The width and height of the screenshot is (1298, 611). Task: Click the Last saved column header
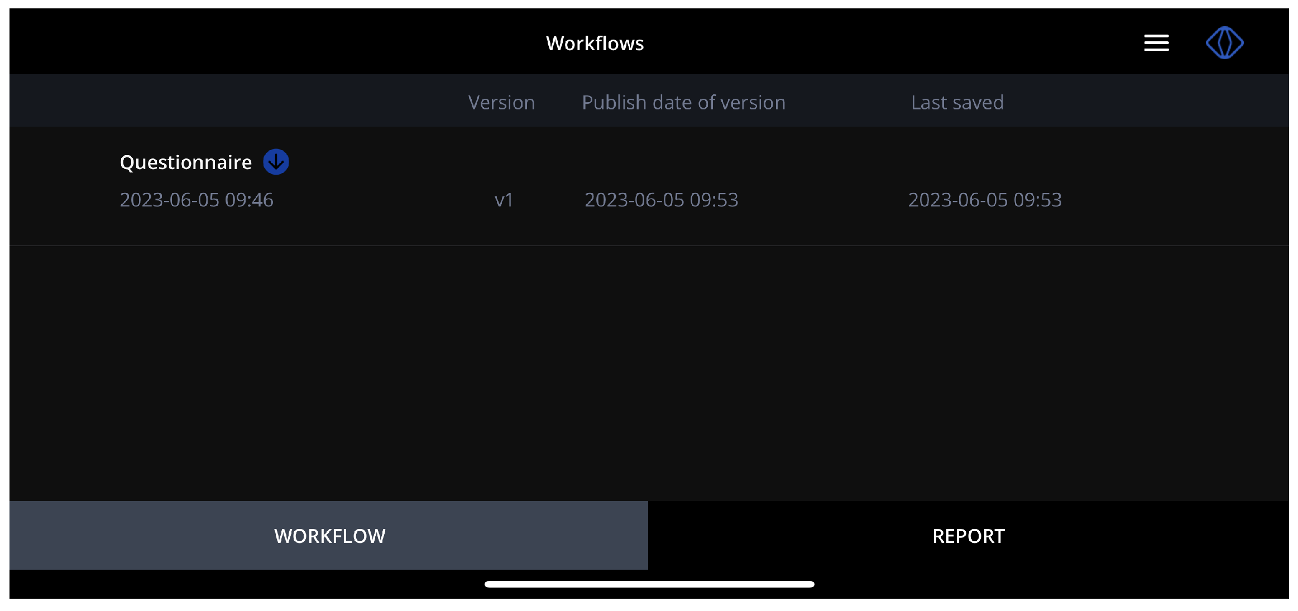957,103
